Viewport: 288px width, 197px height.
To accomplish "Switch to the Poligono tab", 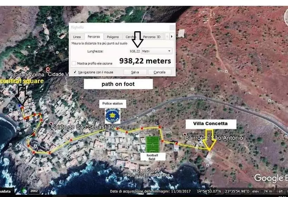I will pos(113,37).
